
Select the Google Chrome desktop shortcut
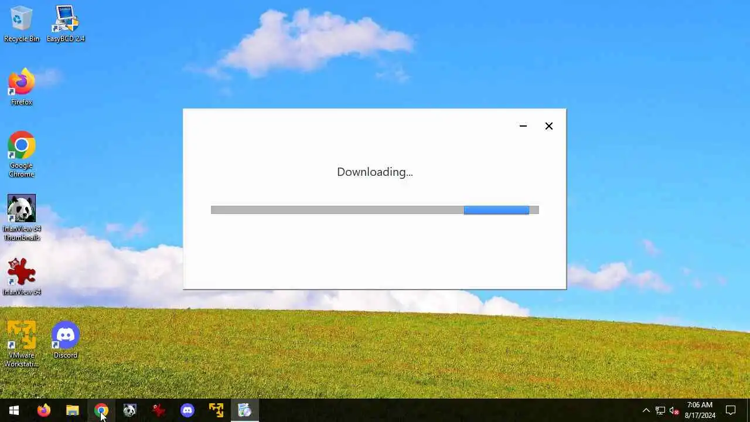[x=22, y=155]
